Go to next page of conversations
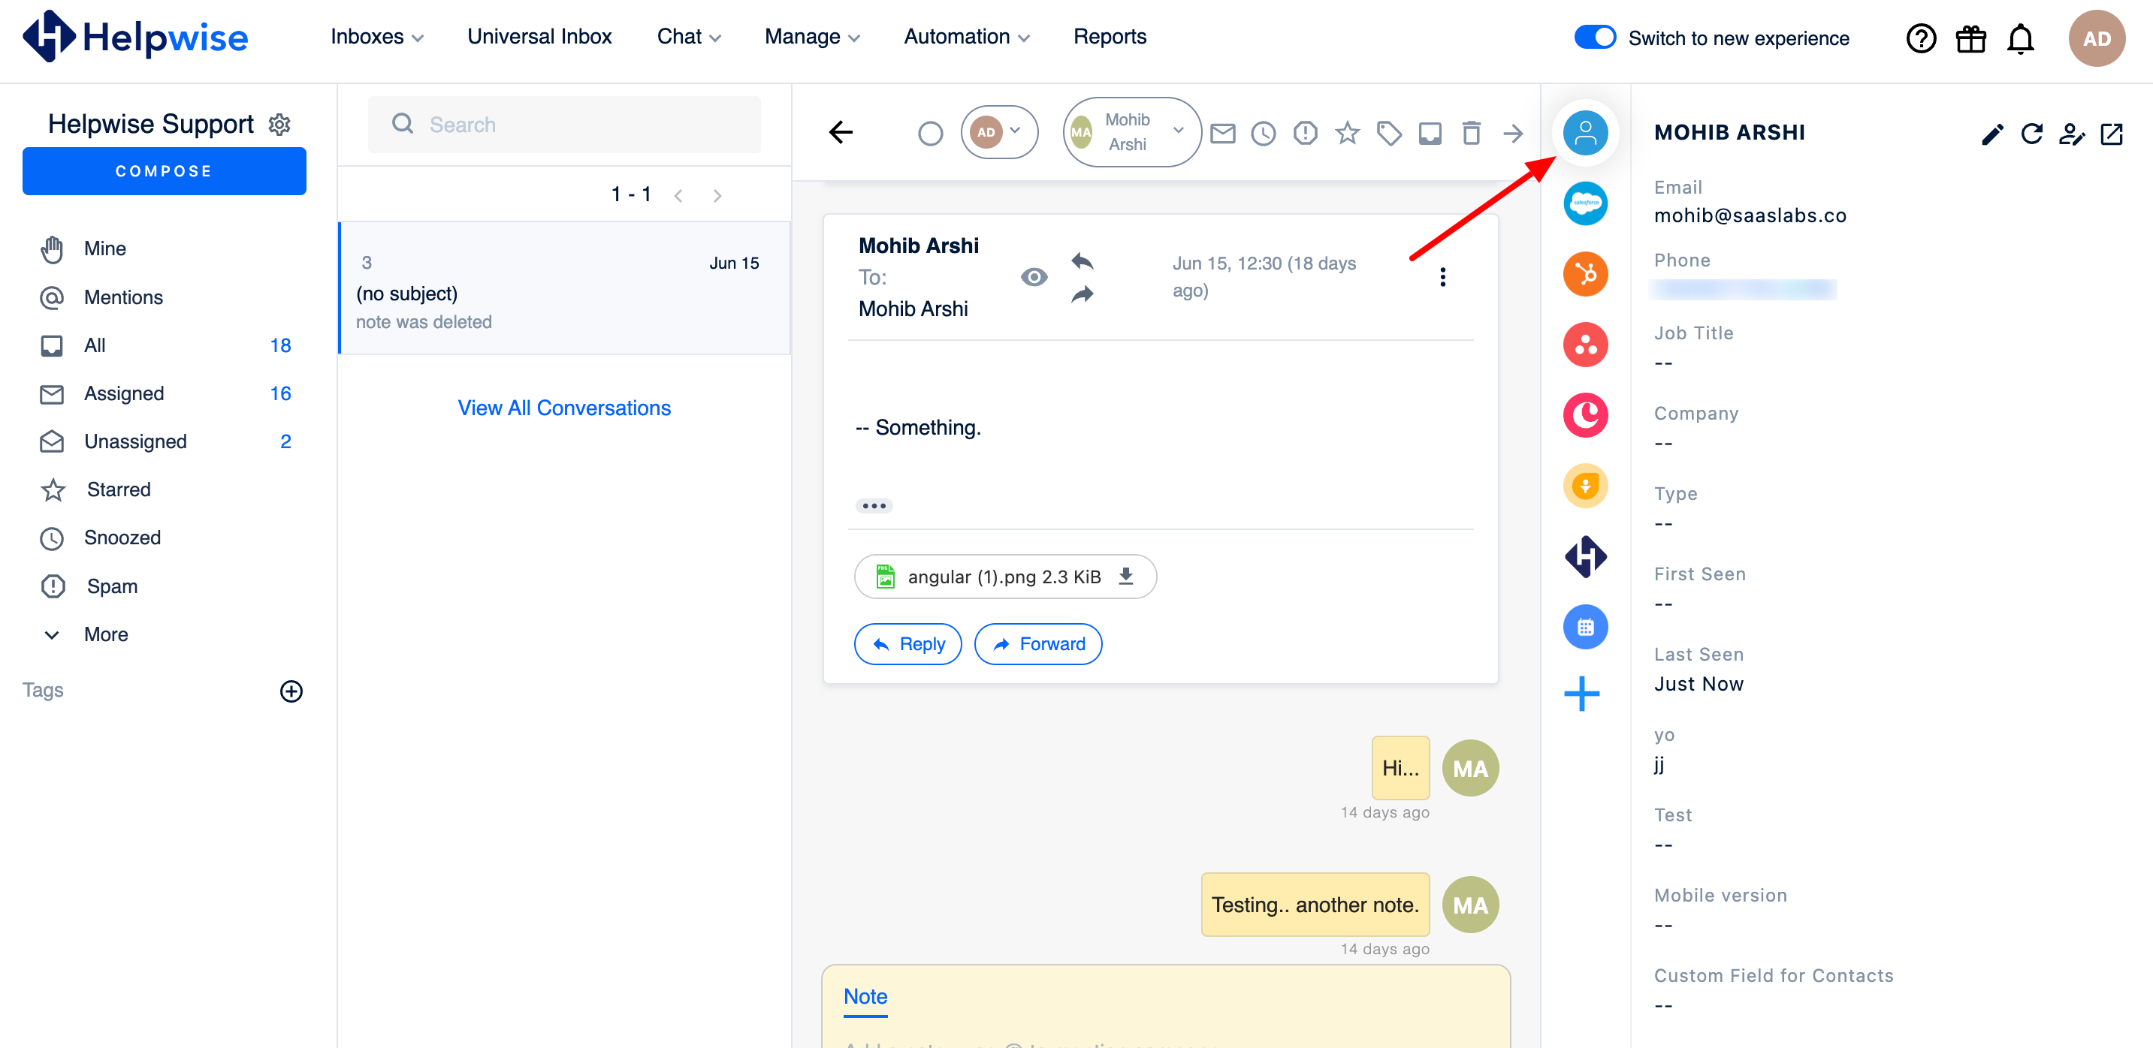Screen dimensions: 2153x1048 717,195
